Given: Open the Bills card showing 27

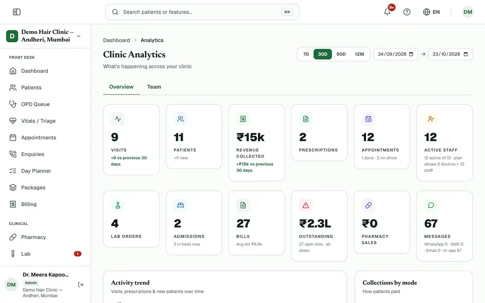Looking at the screenshot, I should pos(257,223).
